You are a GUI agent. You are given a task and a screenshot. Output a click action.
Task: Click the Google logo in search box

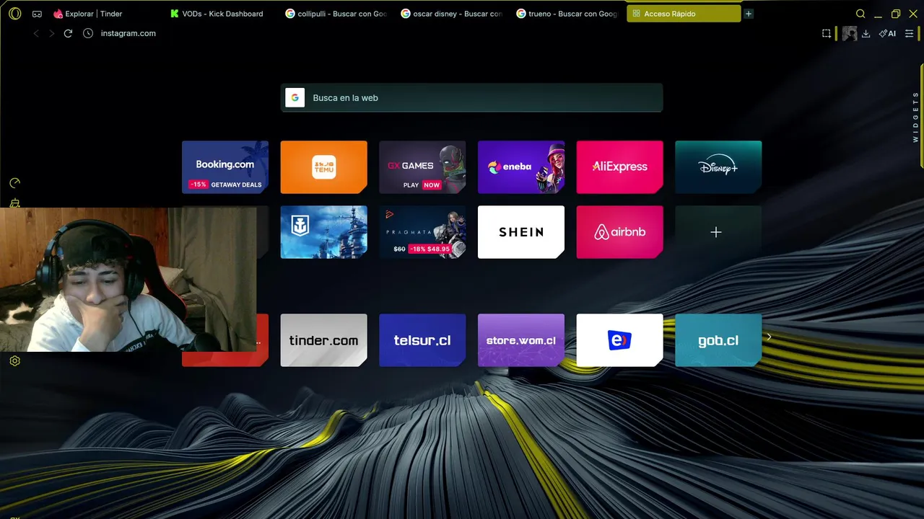click(x=295, y=98)
